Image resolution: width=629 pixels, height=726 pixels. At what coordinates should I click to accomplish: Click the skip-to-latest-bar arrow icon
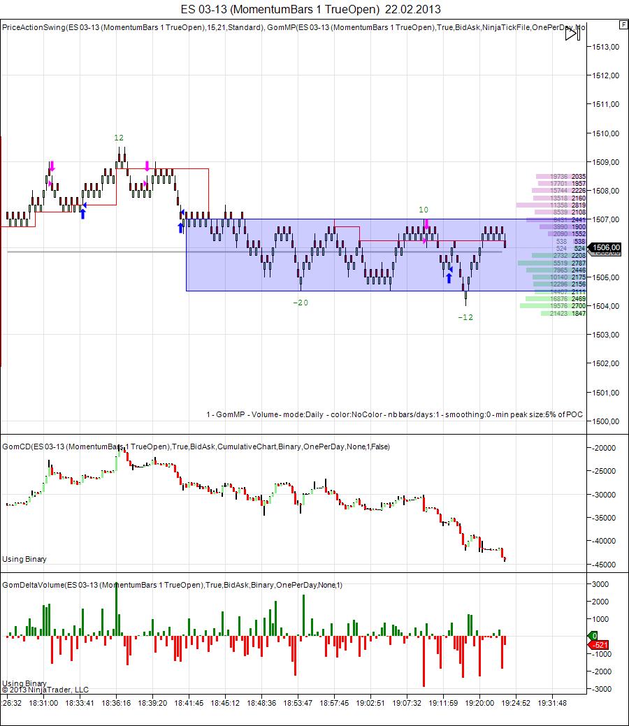[572, 34]
